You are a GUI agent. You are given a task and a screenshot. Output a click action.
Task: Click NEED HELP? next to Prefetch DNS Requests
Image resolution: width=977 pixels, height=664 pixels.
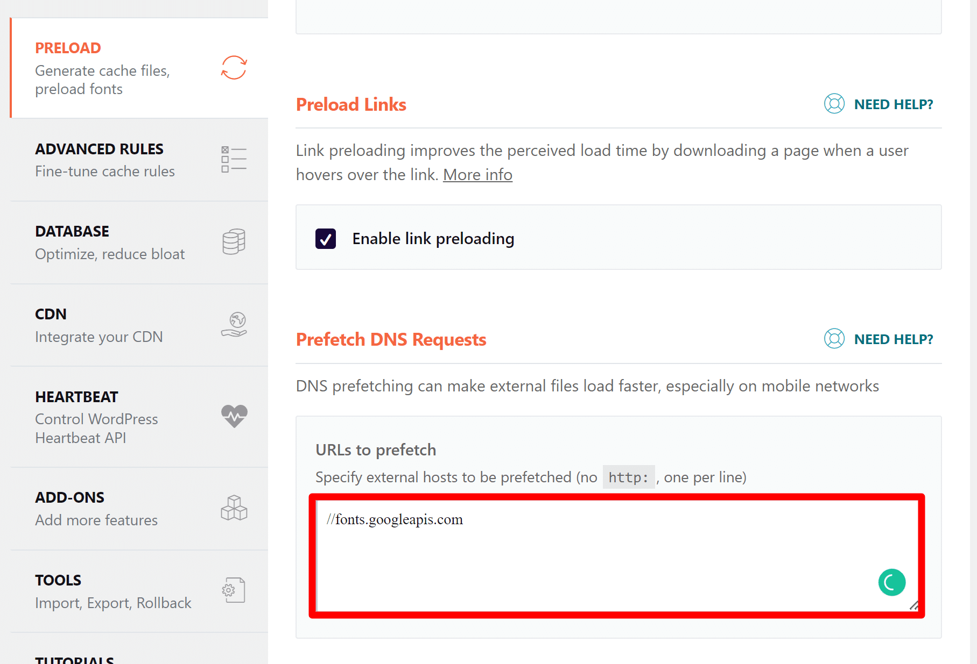894,339
